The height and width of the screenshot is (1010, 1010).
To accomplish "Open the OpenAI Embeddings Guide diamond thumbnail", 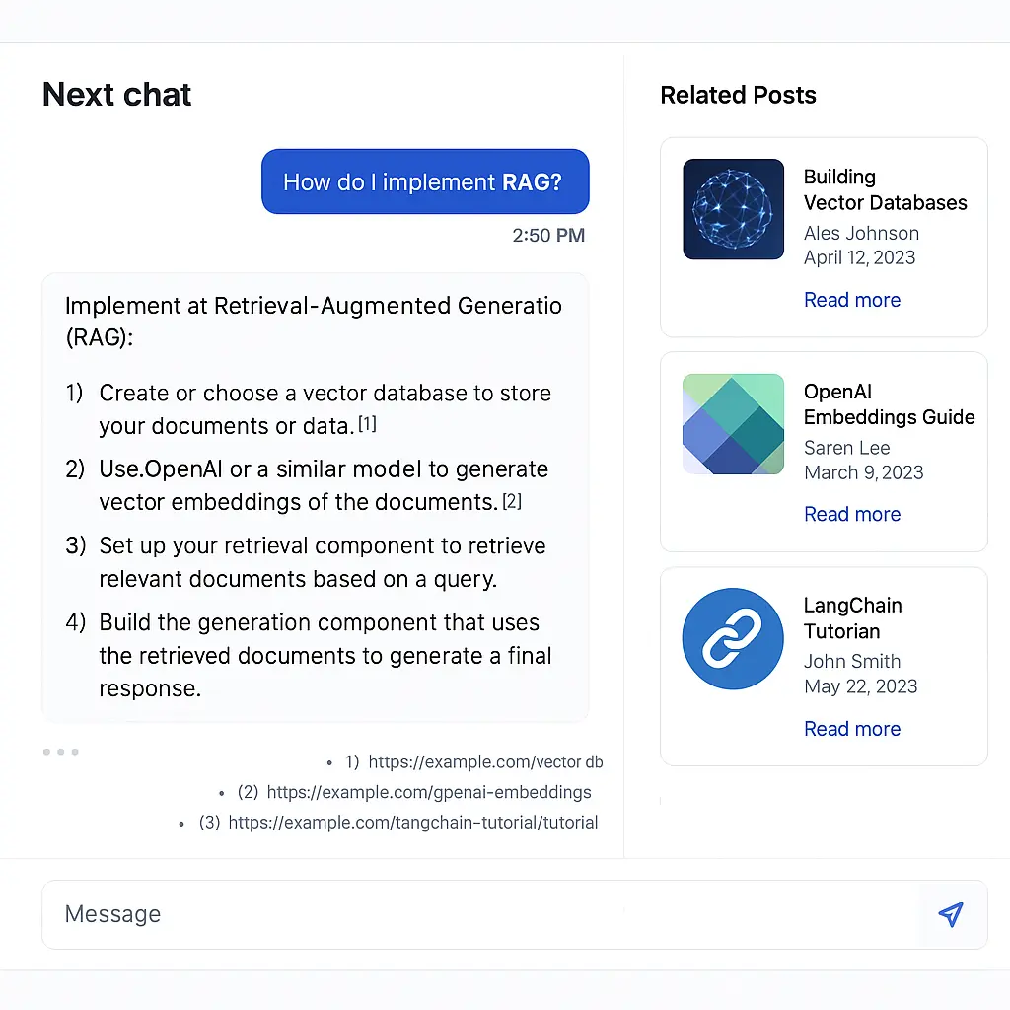I will tap(733, 423).
